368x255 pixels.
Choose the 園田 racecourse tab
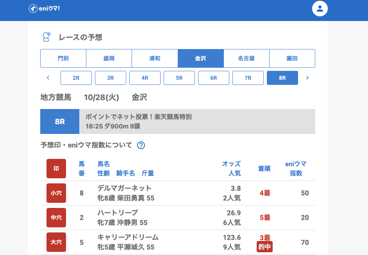click(292, 58)
